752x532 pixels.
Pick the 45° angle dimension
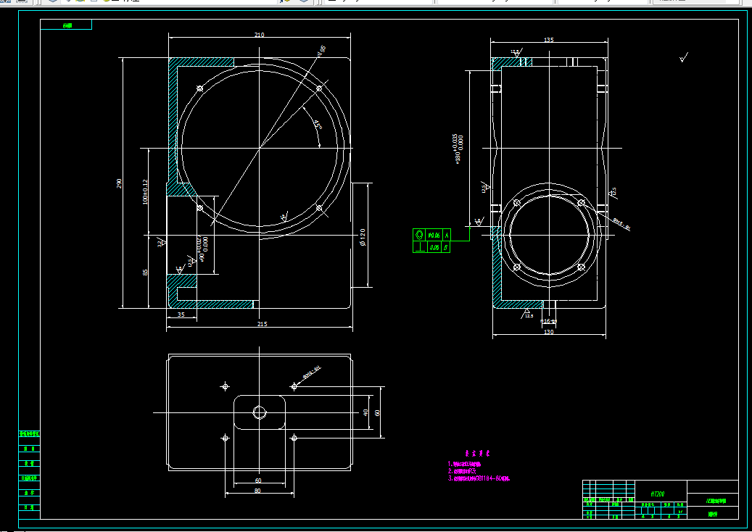coord(318,124)
